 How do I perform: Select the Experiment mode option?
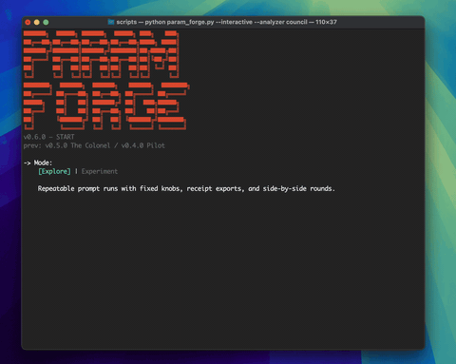[x=100, y=171]
